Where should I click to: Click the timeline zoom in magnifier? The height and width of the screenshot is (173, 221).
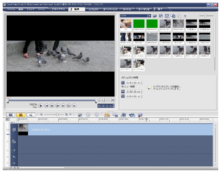click(66, 114)
